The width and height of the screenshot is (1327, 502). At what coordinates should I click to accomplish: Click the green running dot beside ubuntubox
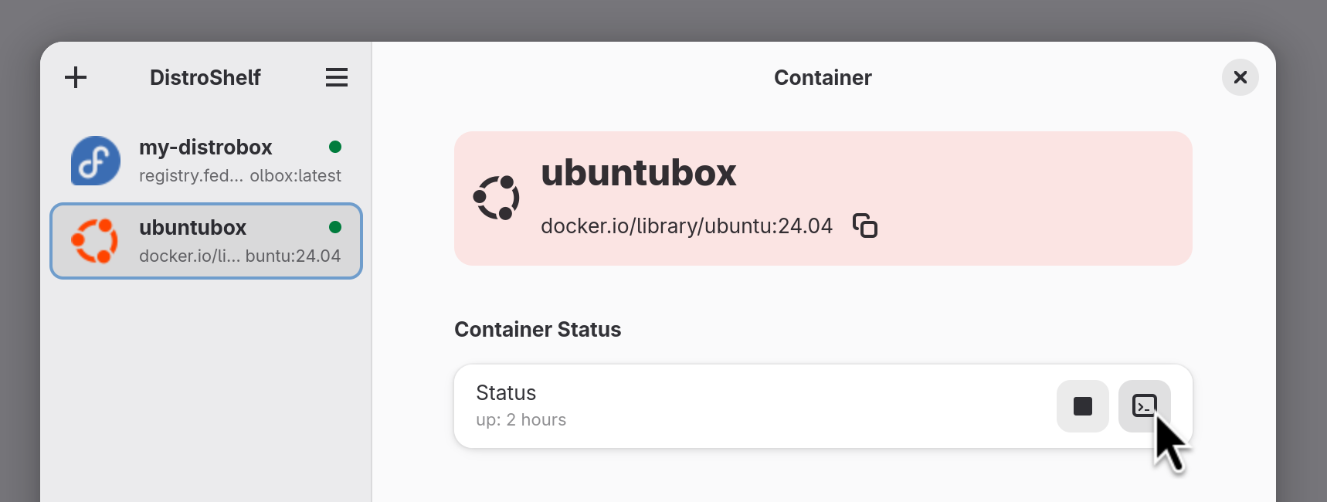click(x=335, y=227)
